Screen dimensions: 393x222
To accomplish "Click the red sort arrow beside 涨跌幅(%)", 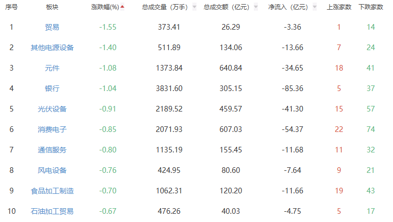I will click(122, 7).
